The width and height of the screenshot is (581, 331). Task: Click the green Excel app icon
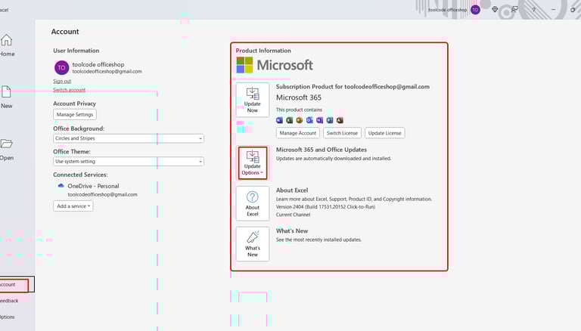tap(290, 120)
